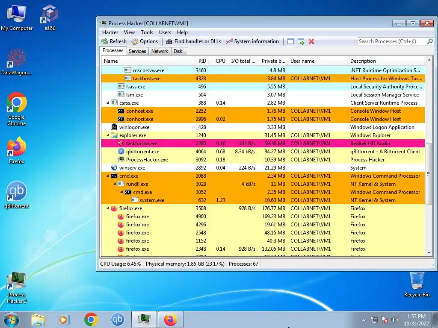Click the Firefox desktop shortcut
The image size is (438, 328).
[x=17, y=150]
